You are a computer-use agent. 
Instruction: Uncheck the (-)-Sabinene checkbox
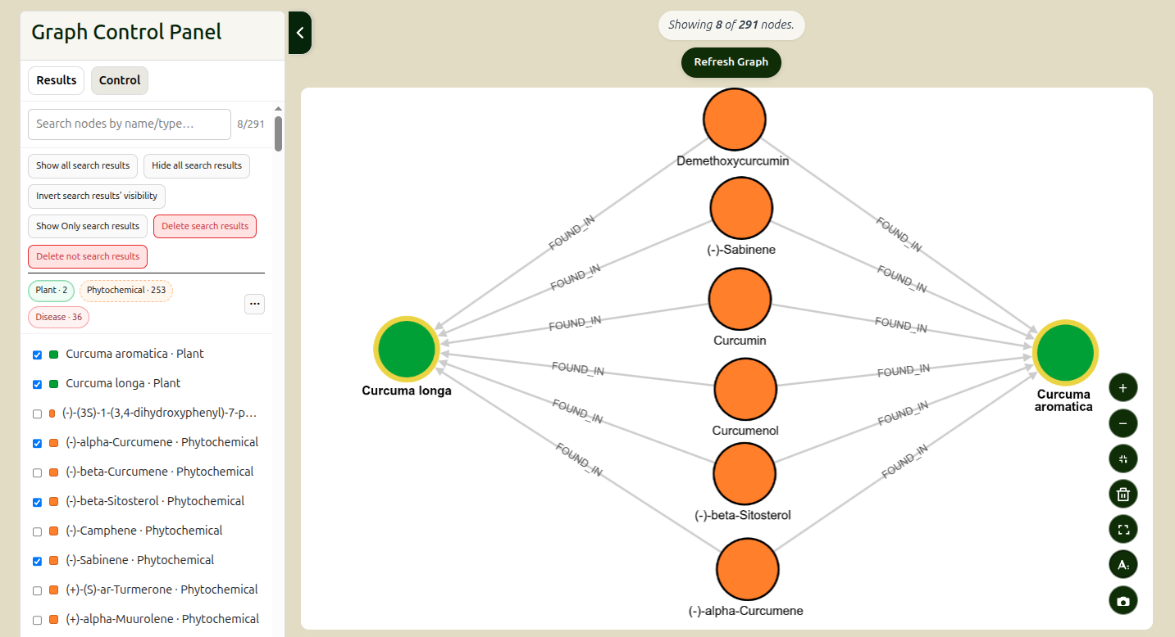coord(37,561)
